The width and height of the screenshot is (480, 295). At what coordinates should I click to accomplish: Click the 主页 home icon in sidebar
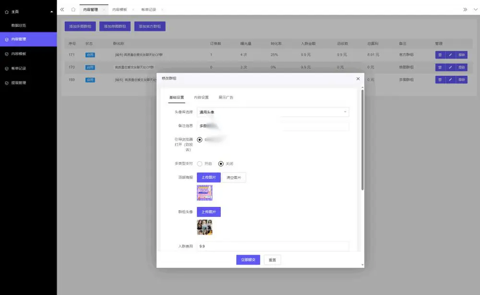(x=7, y=12)
